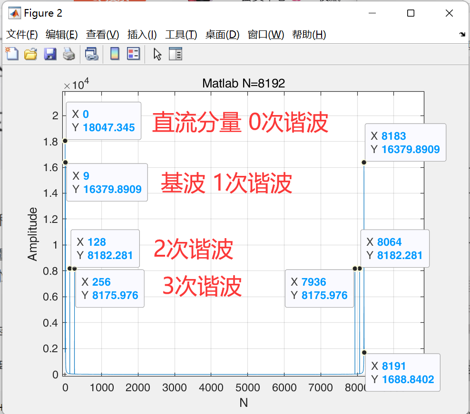Open a saved figure file
This screenshot has width=470, height=414.
tap(30, 54)
